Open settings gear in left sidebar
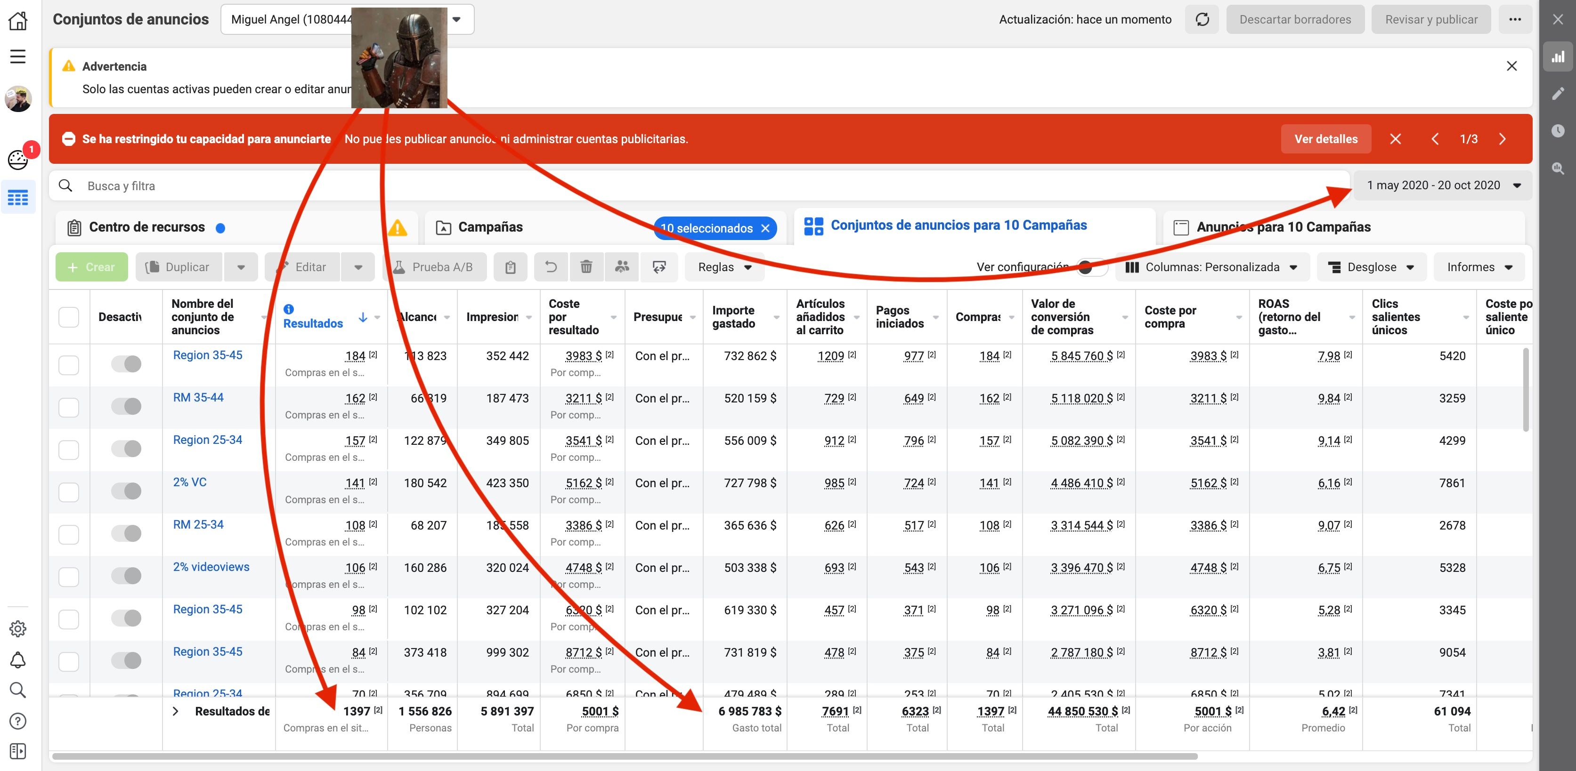 point(18,628)
